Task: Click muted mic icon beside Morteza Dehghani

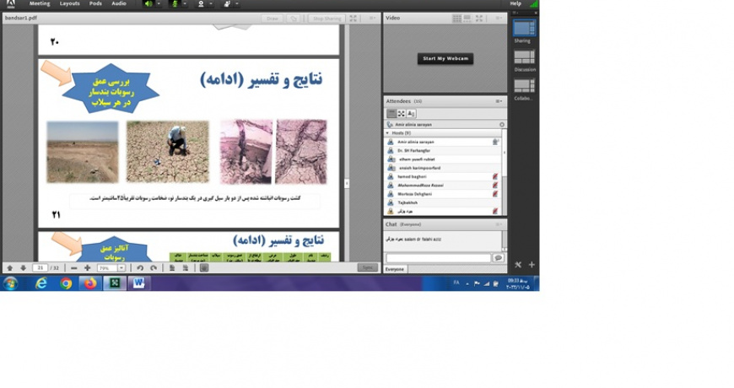Action: click(x=495, y=194)
